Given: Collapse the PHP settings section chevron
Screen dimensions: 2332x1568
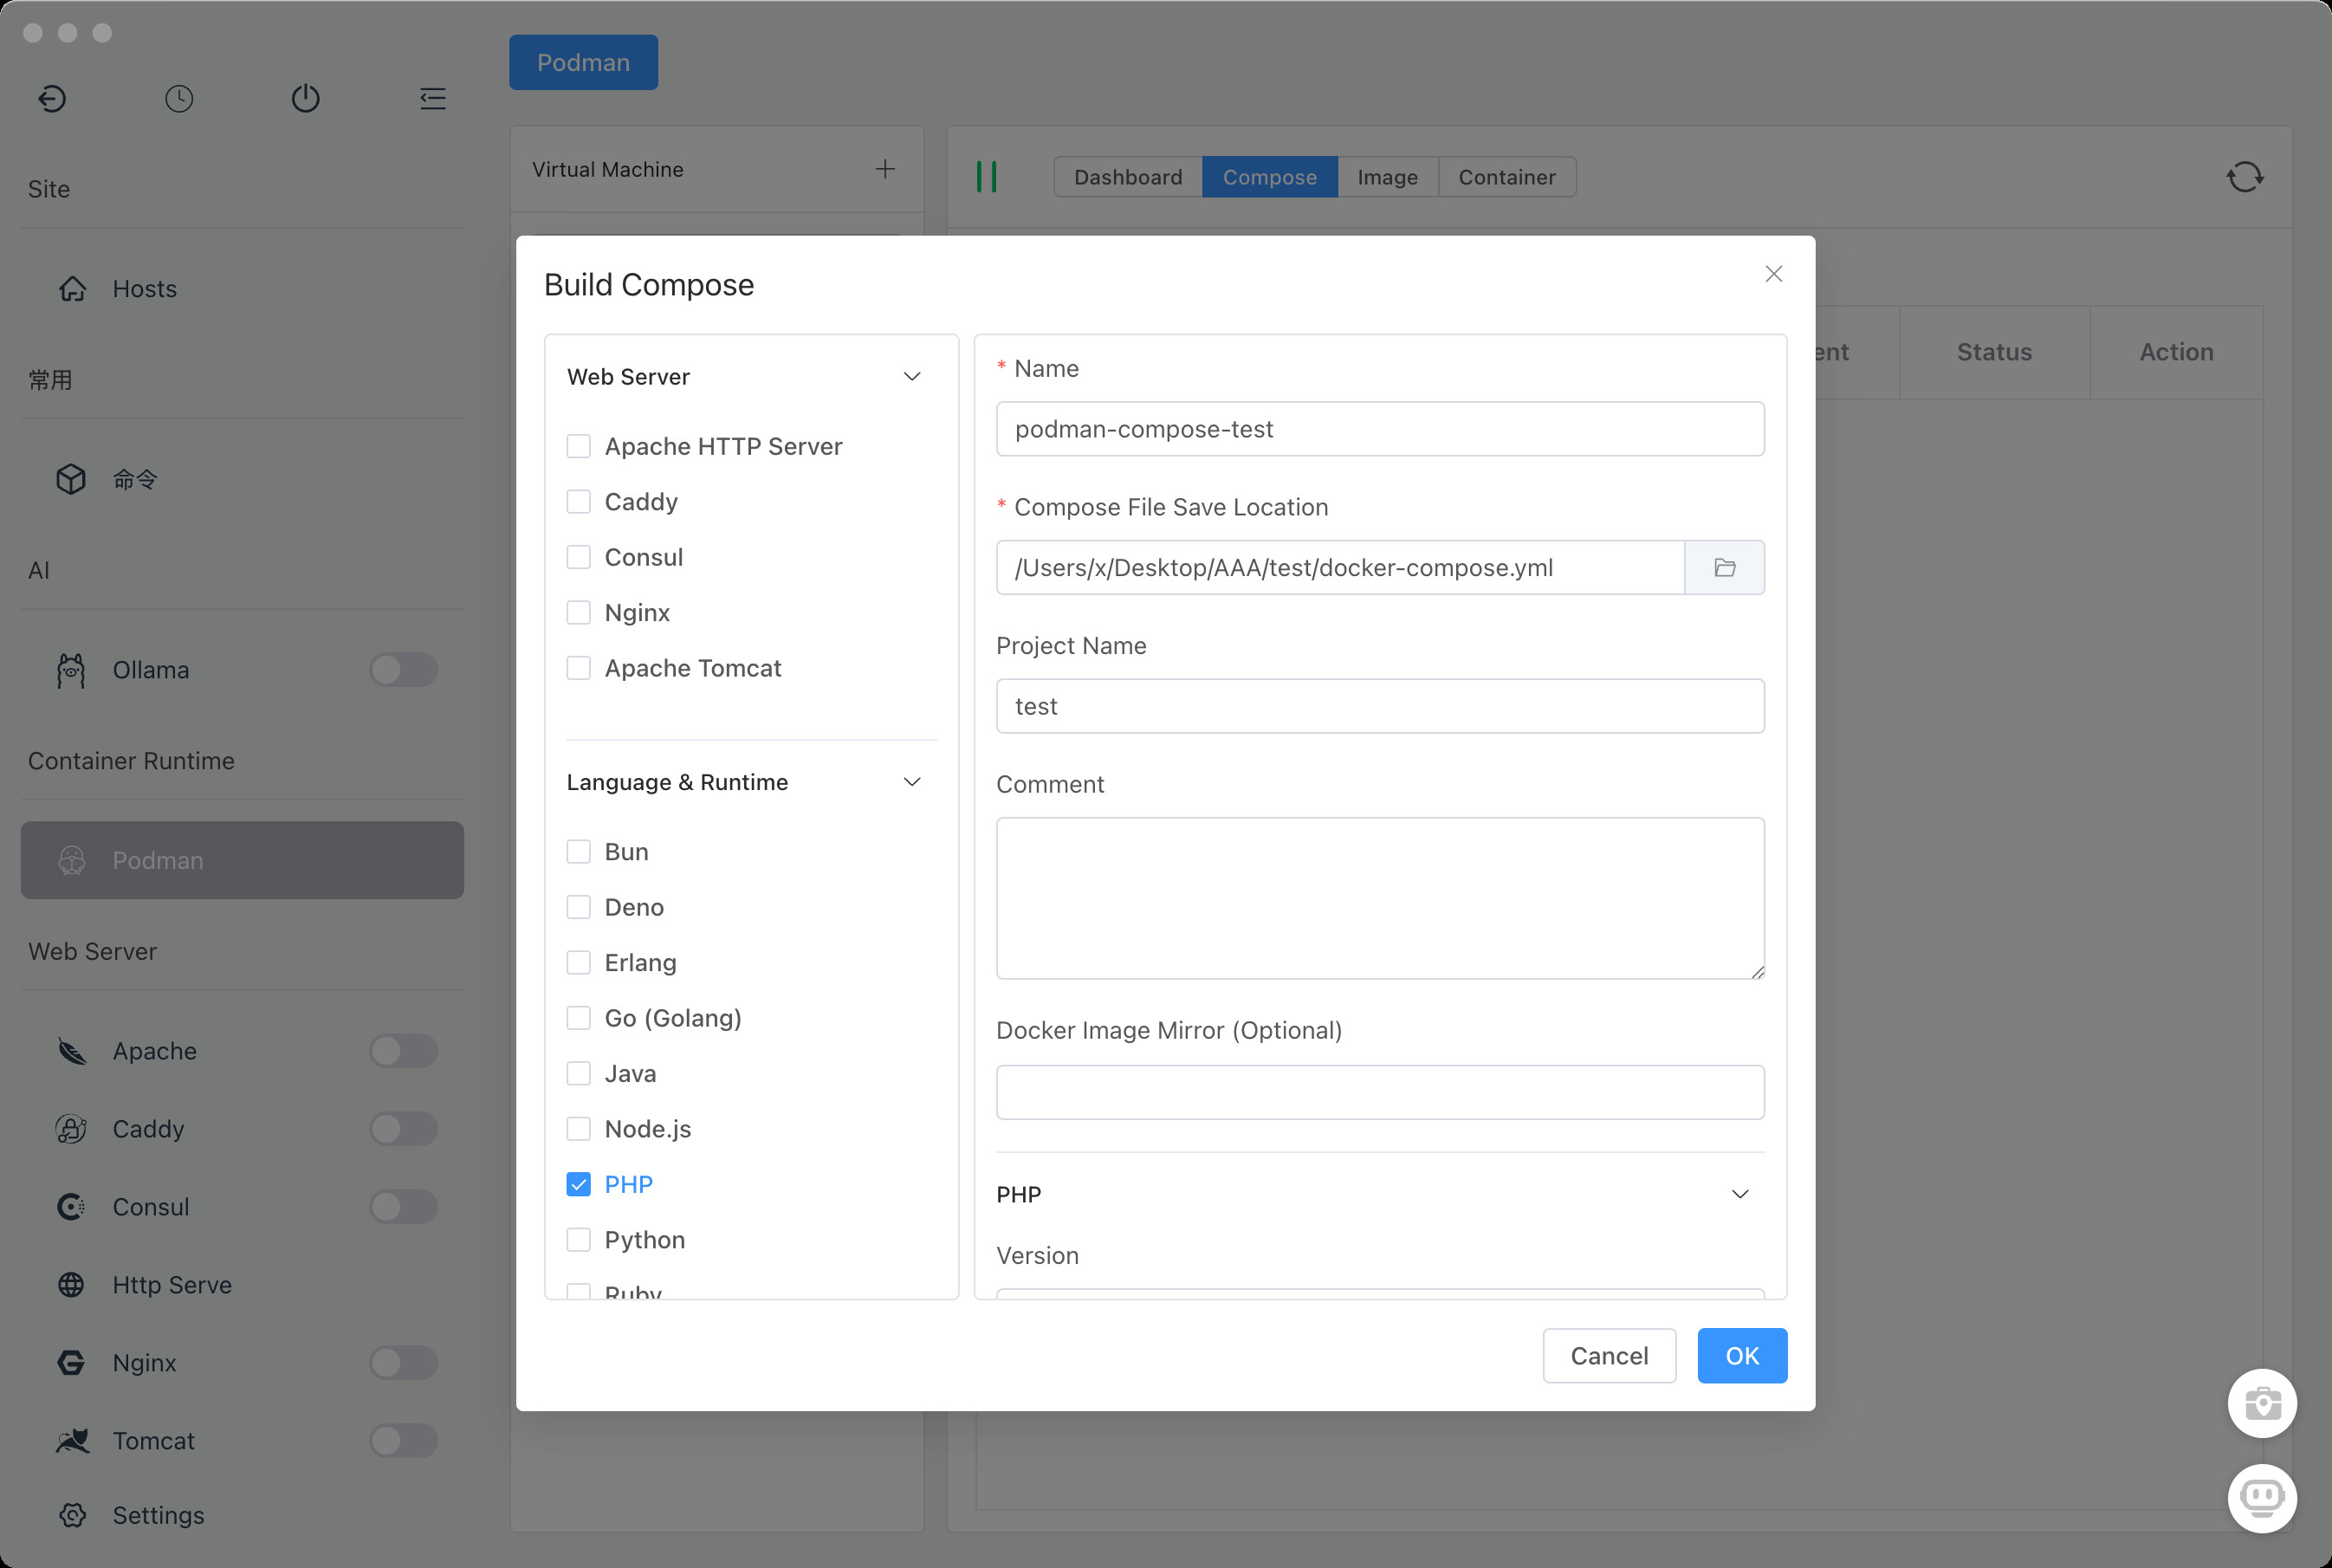Looking at the screenshot, I should point(1739,1194).
